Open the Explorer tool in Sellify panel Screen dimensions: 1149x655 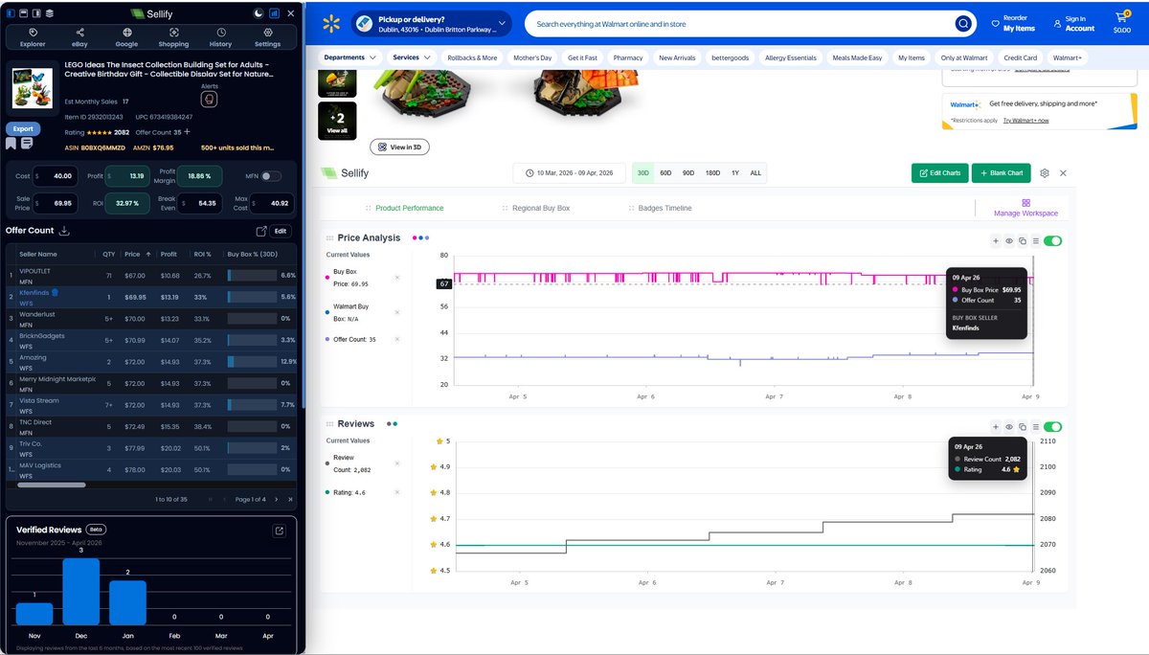coord(33,36)
